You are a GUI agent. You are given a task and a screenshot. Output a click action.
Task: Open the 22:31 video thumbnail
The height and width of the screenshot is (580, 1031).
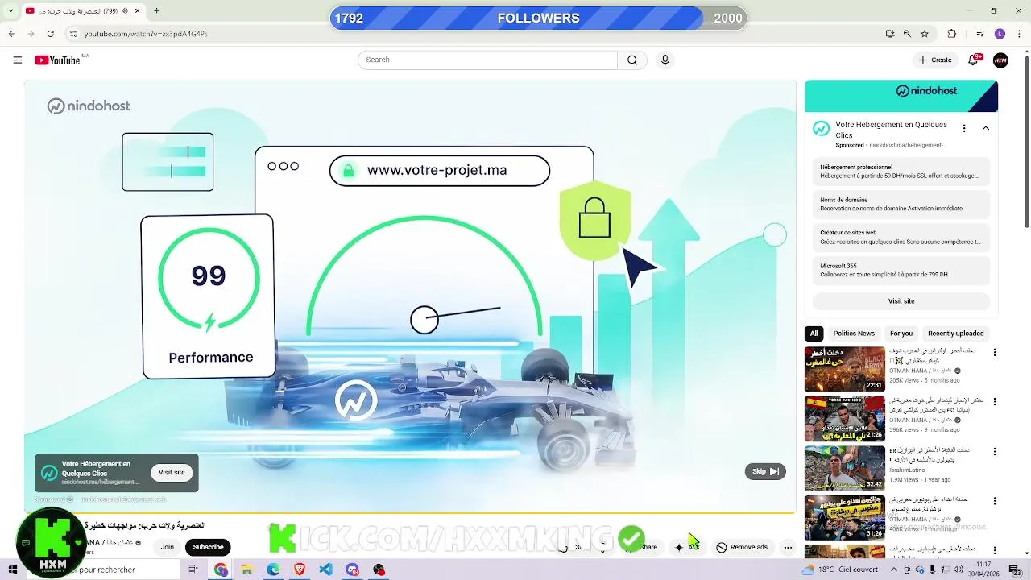(844, 369)
